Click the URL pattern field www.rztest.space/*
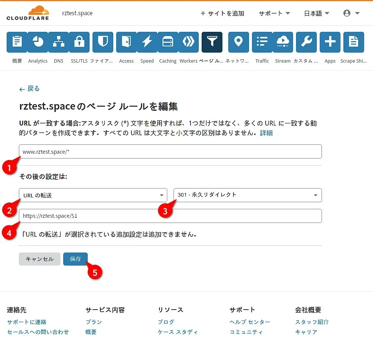Image resolution: width=373 pixels, height=337 pixels. tap(170, 151)
